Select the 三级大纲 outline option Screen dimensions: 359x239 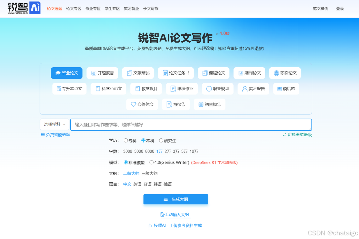(149, 173)
